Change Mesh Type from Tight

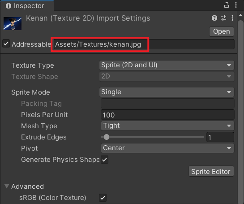point(167,126)
